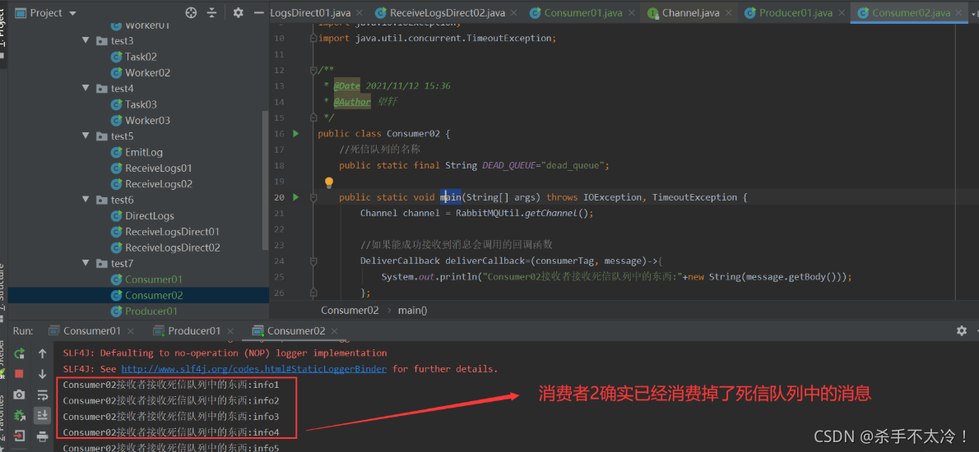Click the down arrow in the Run console

click(x=43, y=374)
